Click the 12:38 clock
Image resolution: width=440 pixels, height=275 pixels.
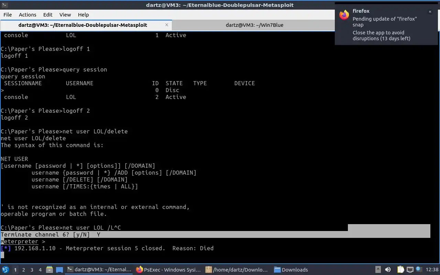click(432, 270)
